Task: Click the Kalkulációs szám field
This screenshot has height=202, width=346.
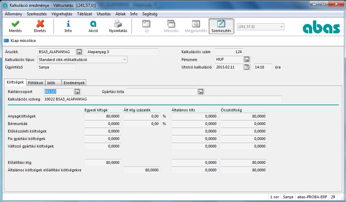Action: point(229,52)
